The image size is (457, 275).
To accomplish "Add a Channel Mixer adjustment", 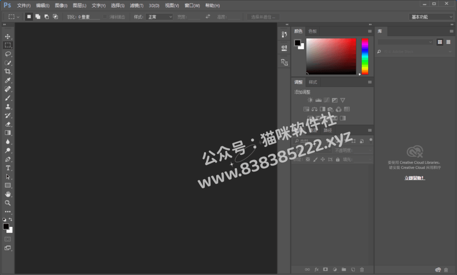I will click(339, 109).
